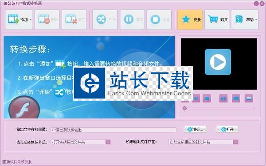Click the output directory path field
This screenshot has height=166, width=266.
tap(113, 130)
